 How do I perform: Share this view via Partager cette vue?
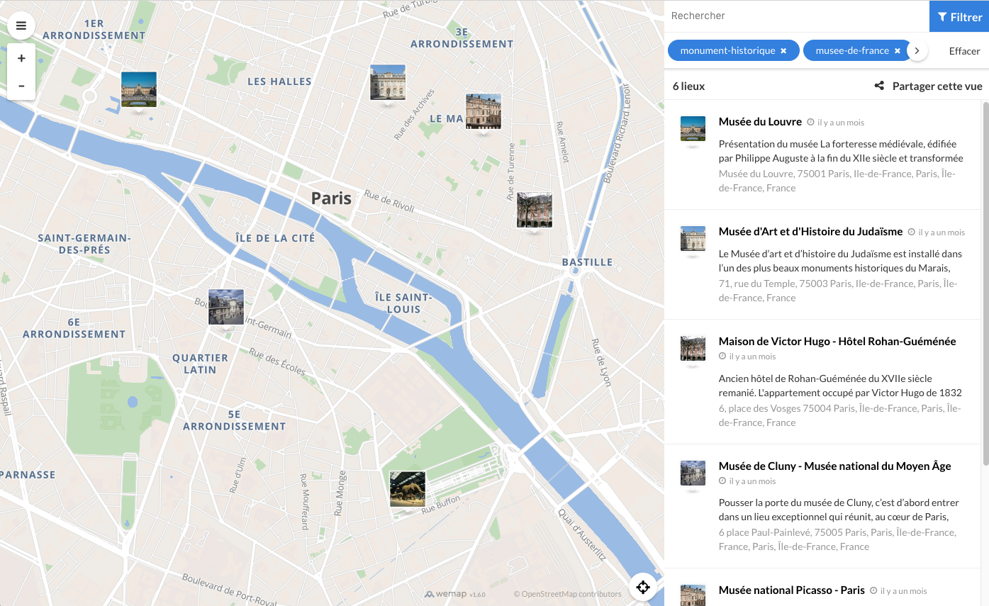point(928,86)
